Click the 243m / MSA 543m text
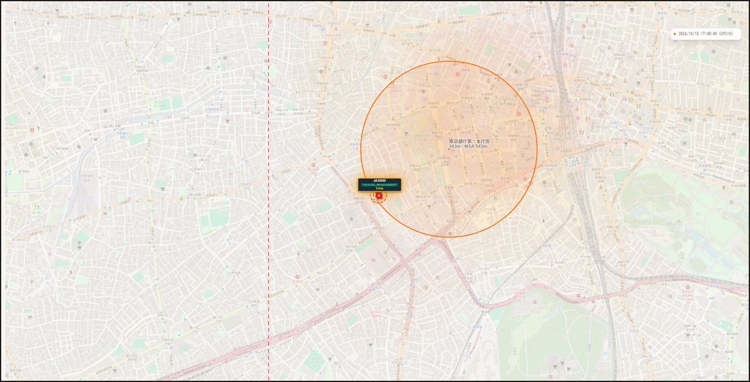The image size is (750, 382). pyautogui.click(x=469, y=146)
